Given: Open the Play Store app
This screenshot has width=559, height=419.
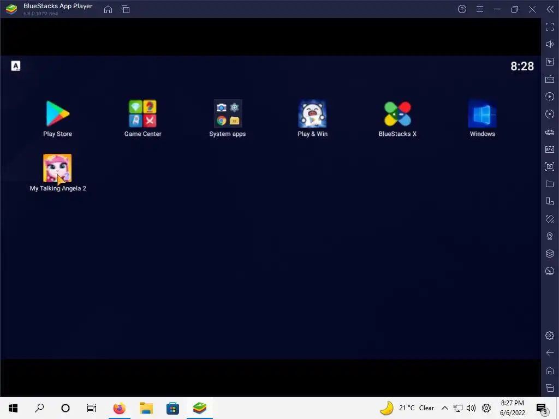Looking at the screenshot, I should click(57, 118).
